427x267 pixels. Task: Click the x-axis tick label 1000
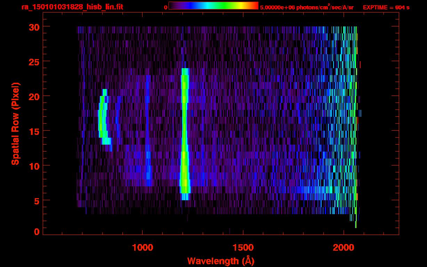143,248
